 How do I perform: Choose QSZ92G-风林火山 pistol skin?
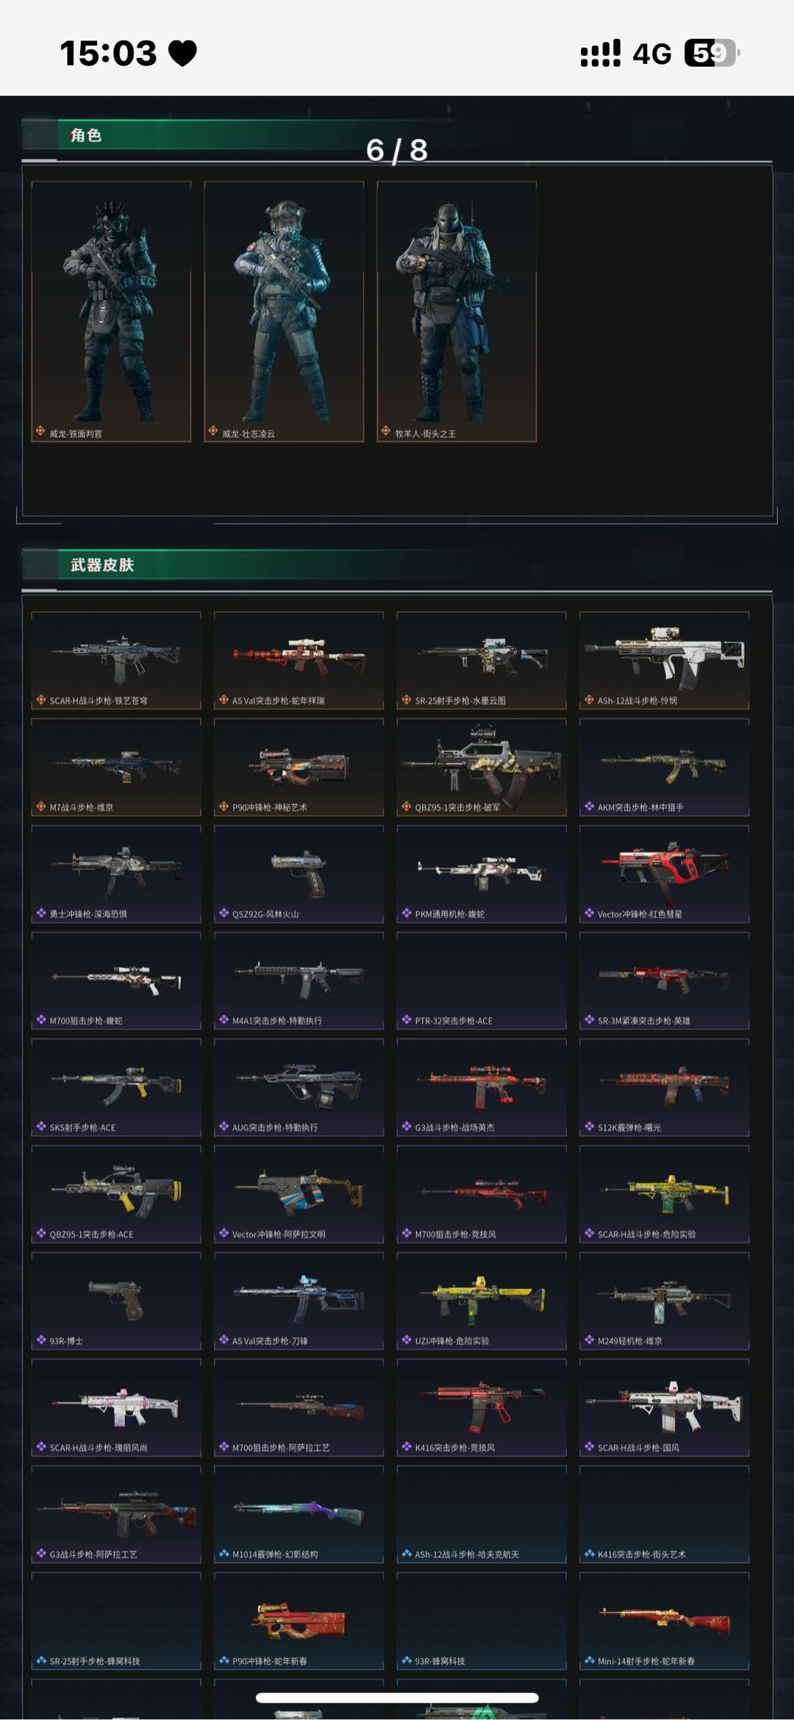[299, 874]
